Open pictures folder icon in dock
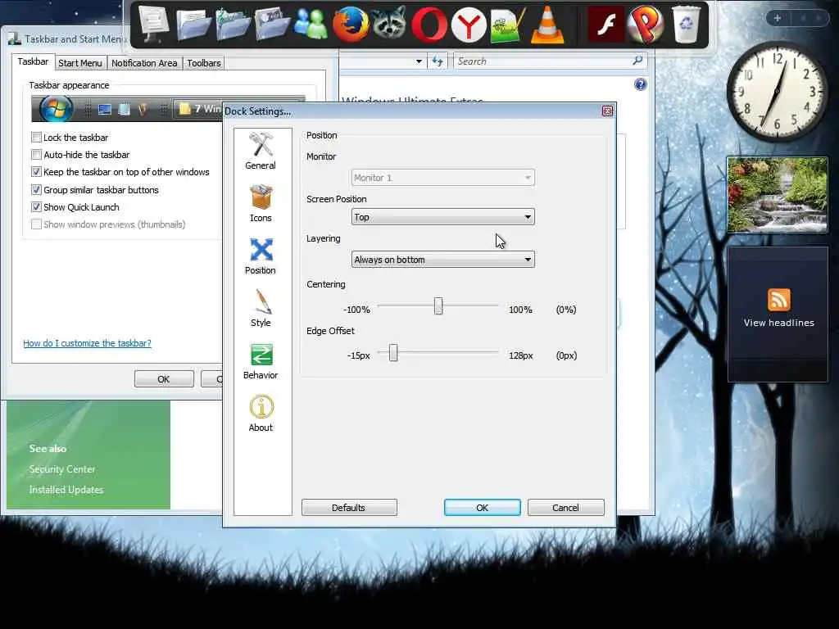The image size is (839, 629). pos(272,25)
